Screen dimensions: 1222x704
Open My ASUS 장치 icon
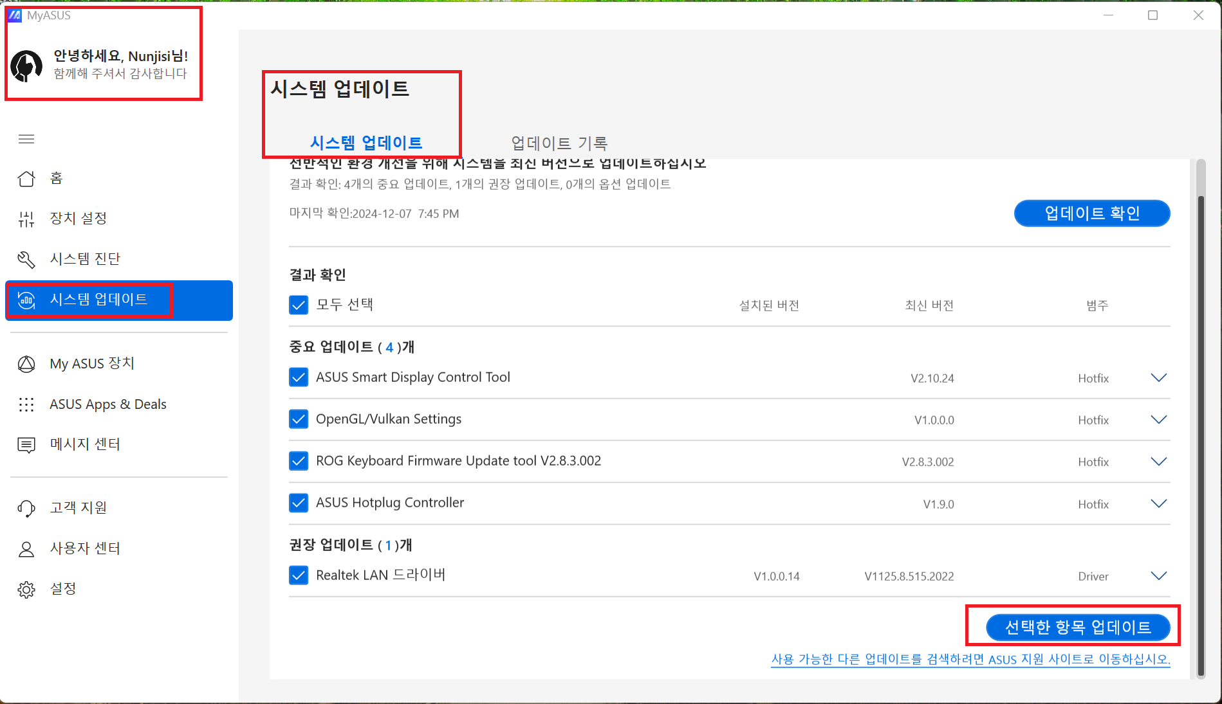26,364
